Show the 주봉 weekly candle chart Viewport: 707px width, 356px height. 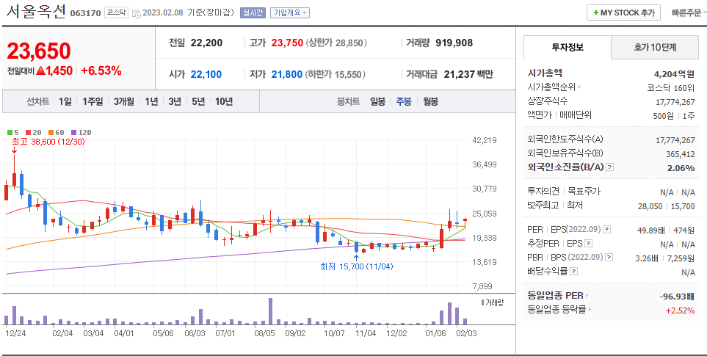(404, 101)
